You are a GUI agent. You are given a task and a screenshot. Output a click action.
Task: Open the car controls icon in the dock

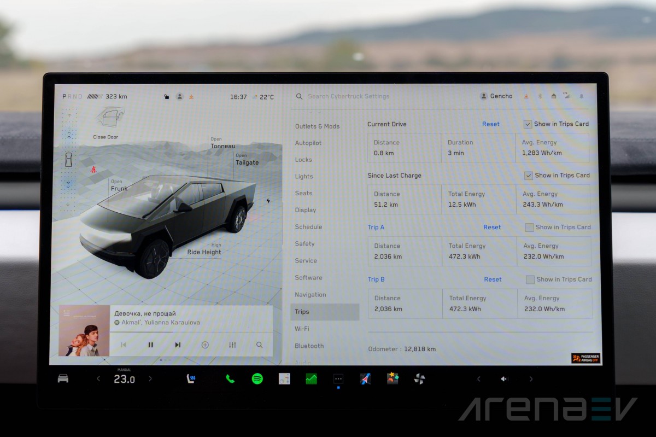63,378
